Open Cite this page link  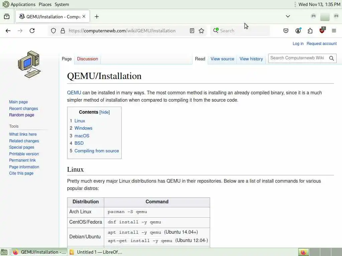pos(21,173)
